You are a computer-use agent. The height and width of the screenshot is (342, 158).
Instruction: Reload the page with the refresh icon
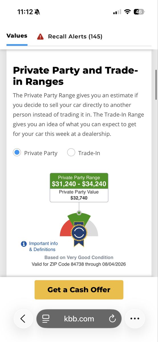112,318
